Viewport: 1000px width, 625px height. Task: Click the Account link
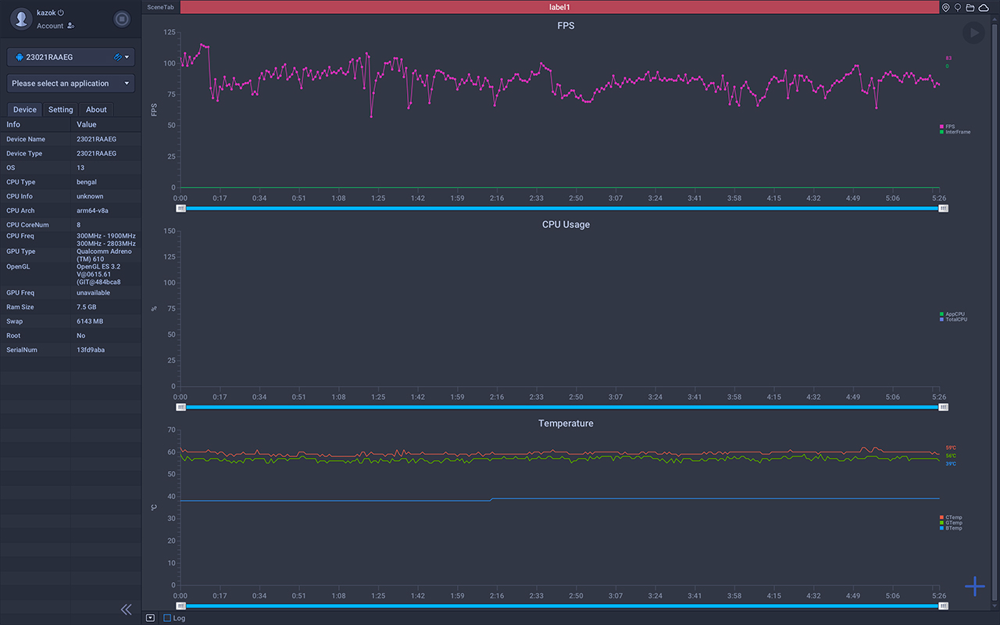(50, 26)
